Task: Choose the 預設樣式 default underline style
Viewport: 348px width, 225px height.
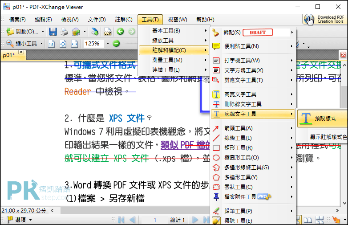Action: [323, 118]
